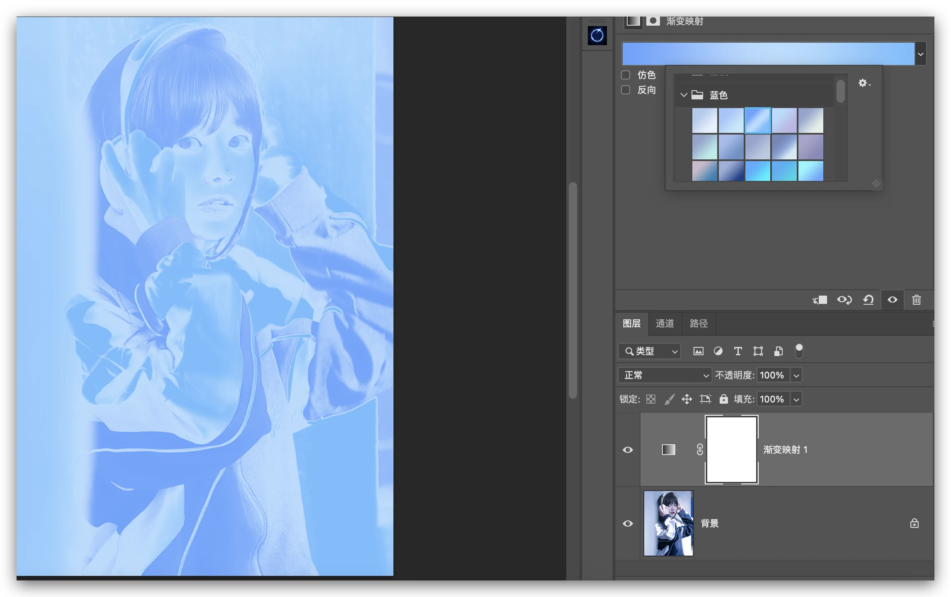Open the 正常 blend mode dropdown
The image size is (951, 597).
pos(664,375)
